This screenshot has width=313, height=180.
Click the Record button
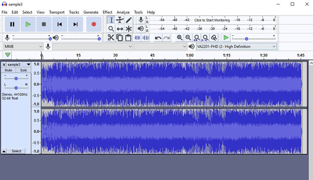coord(94,24)
